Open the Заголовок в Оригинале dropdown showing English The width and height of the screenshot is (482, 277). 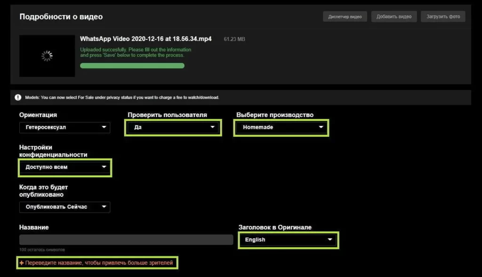[289, 240]
